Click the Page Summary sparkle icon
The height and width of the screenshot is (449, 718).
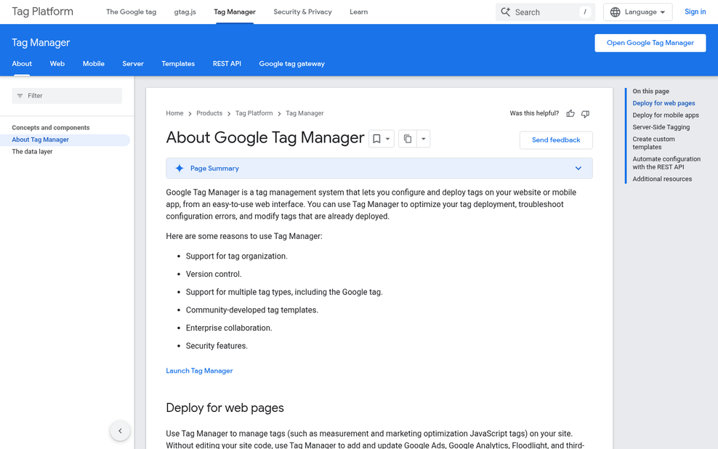(179, 169)
